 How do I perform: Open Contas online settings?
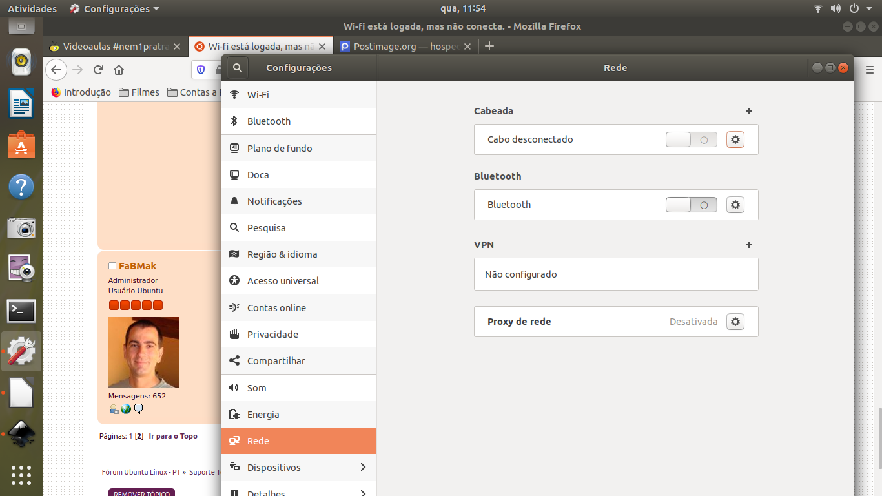click(x=299, y=307)
